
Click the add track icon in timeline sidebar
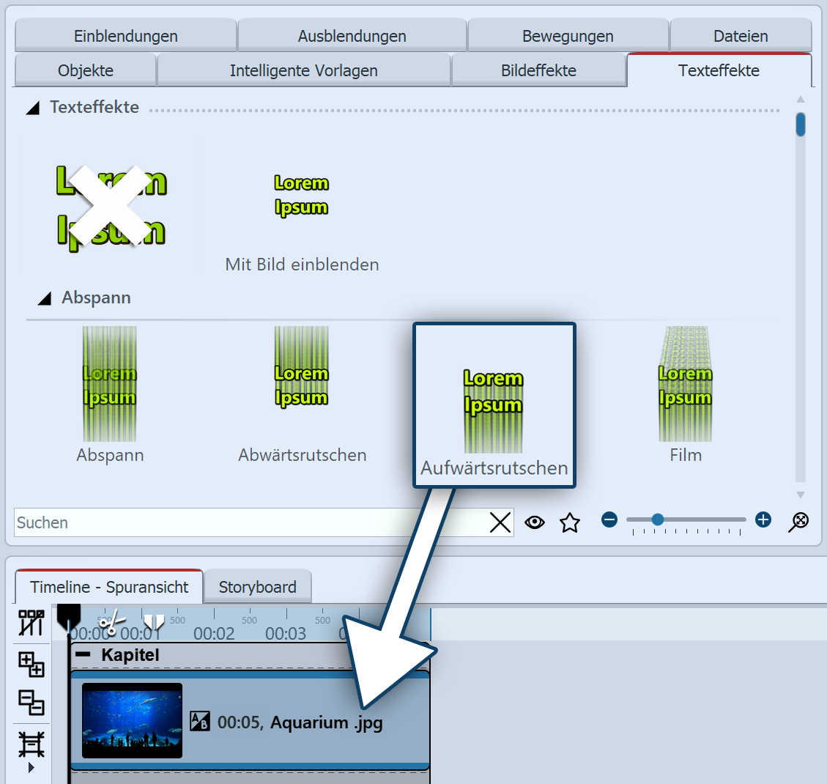click(x=31, y=665)
